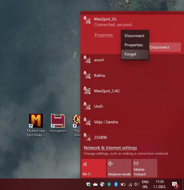This screenshot has width=184, height=190.
Task: Open Network & Internet settings link
Action: pos(110,147)
